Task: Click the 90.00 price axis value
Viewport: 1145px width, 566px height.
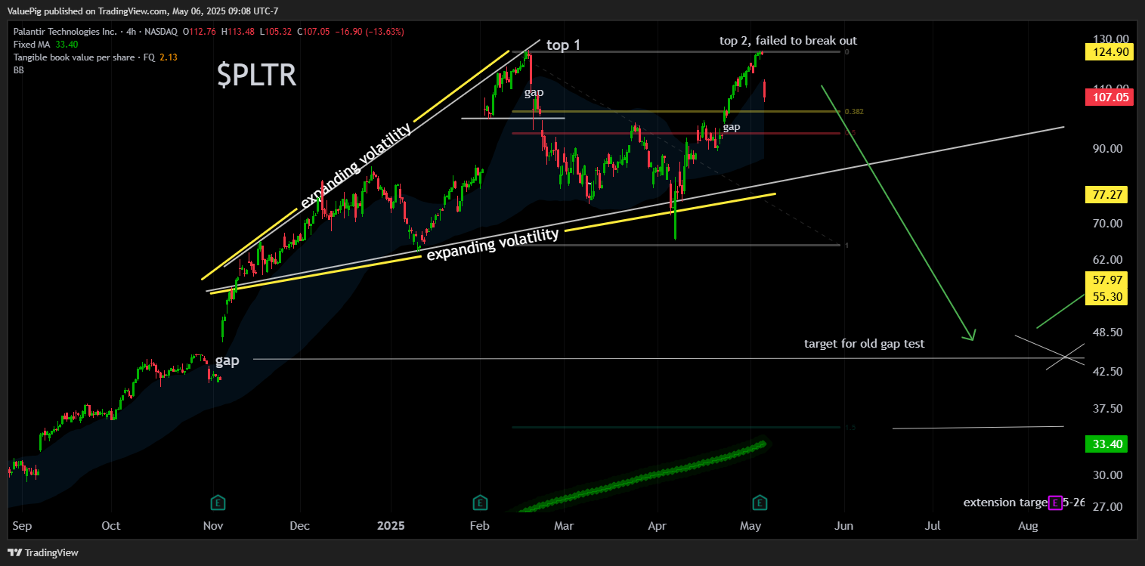Action: [1108, 149]
